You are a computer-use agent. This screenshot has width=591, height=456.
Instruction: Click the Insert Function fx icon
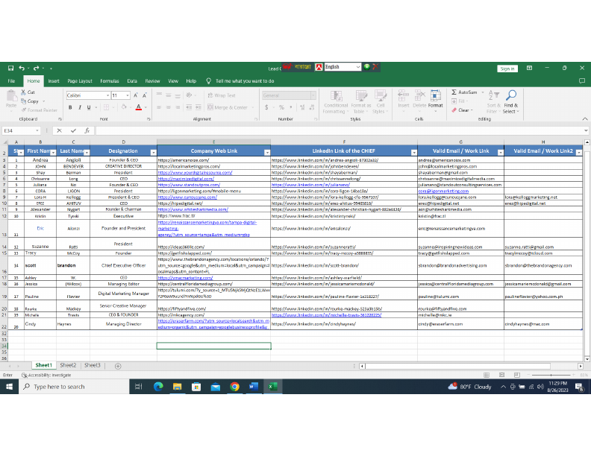tap(87, 130)
